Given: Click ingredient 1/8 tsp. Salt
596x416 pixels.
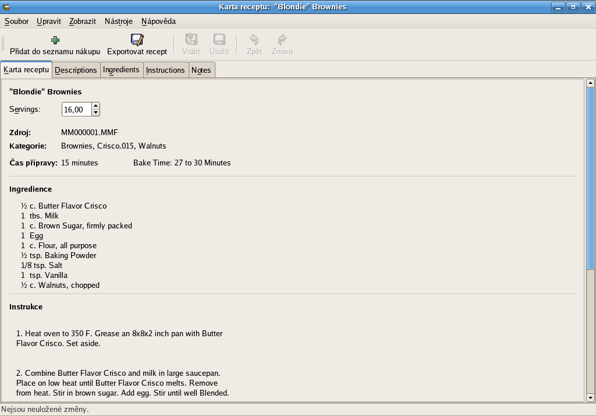Looking at the screenshot, I should pyautogui.click(x=41, y=265).
